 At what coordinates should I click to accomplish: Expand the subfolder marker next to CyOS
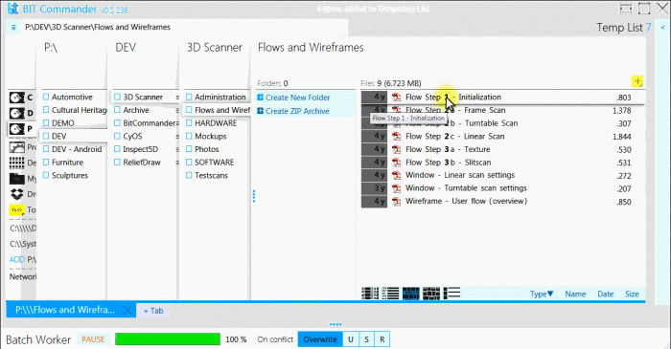177,136
